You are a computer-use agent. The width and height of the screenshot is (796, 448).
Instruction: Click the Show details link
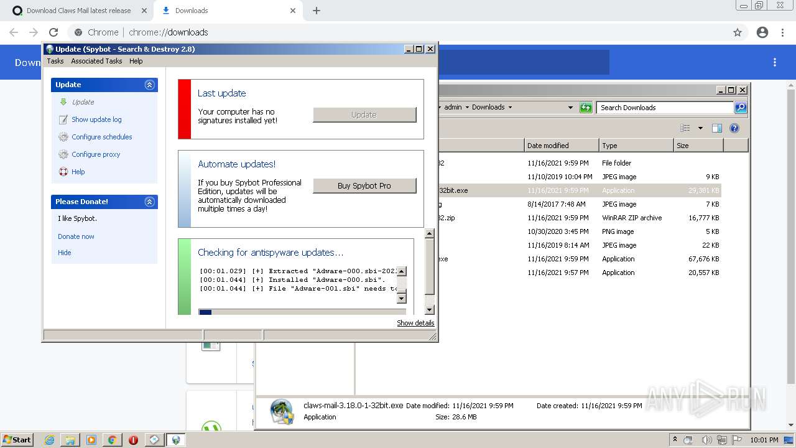pyautogui.click(x=415, y=323)
